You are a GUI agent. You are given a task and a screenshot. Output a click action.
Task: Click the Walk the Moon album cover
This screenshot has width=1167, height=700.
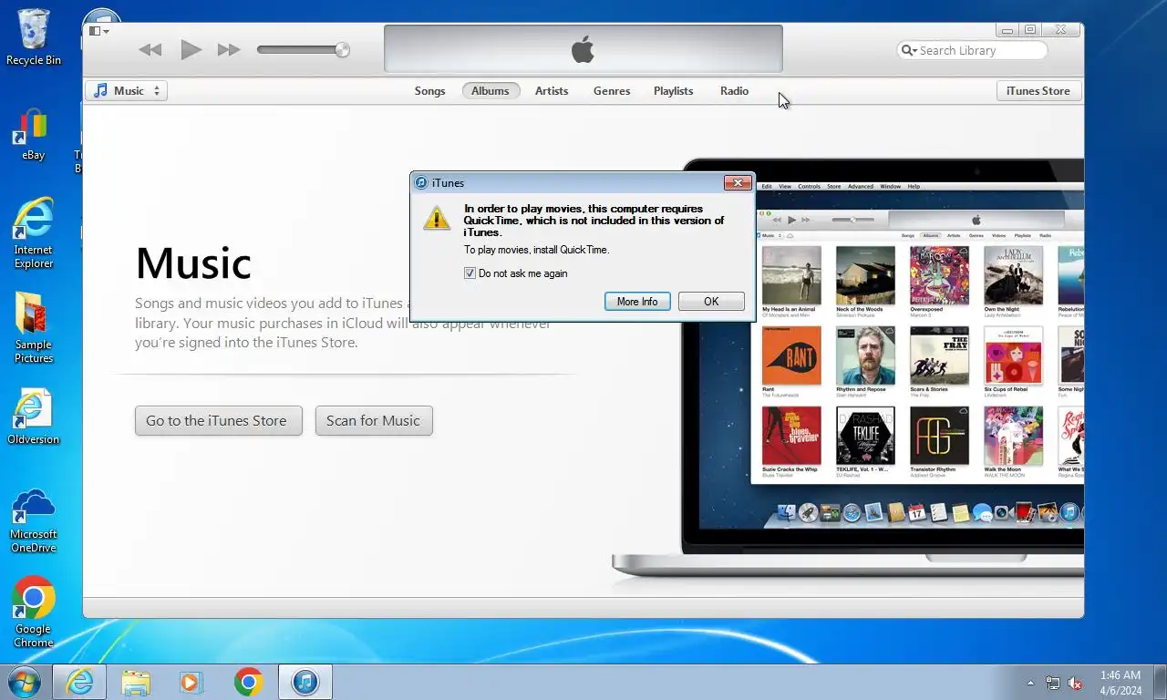[x=1013, y=436]
